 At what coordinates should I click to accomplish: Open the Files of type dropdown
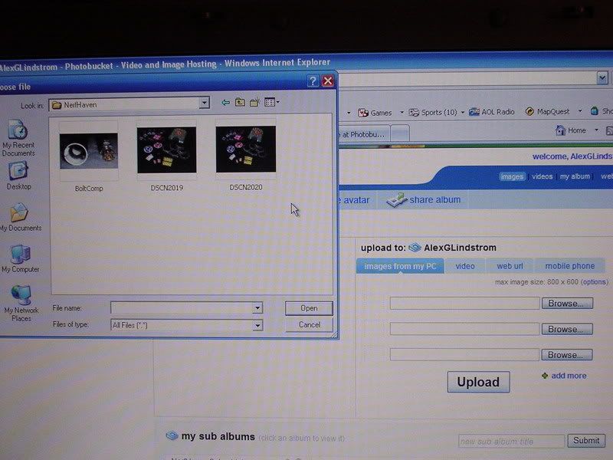point(257,326)
